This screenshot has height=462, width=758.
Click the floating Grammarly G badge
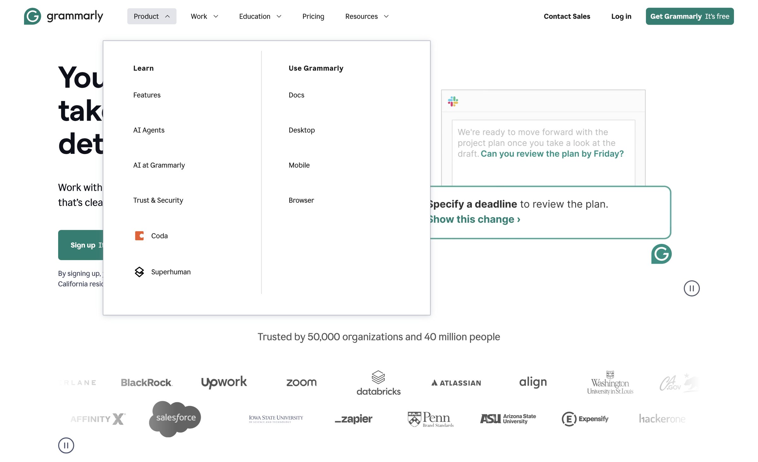pos(661,254)
